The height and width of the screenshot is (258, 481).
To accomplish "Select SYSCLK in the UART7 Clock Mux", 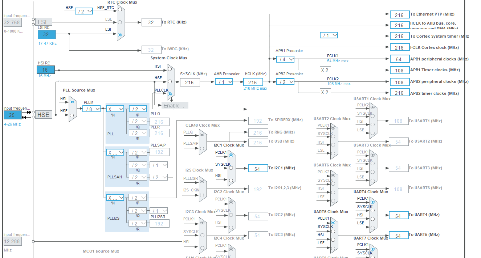I will (372, 257).
